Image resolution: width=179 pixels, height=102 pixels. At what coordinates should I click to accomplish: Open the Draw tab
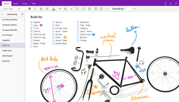point(25,4)
